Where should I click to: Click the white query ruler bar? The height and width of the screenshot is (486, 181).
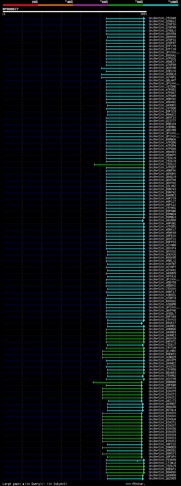(75, 12)
